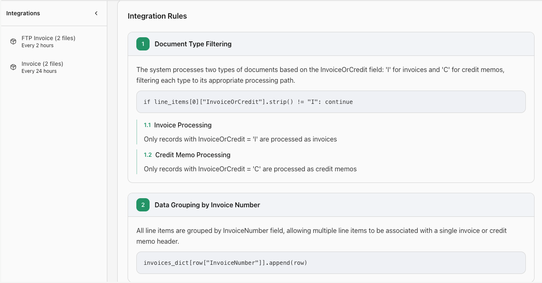Image resolution: width=542 pixels, height=283 pixels.
Task: Click the "Every 24 hours" schedule text
Action: [x=39, y=71]
